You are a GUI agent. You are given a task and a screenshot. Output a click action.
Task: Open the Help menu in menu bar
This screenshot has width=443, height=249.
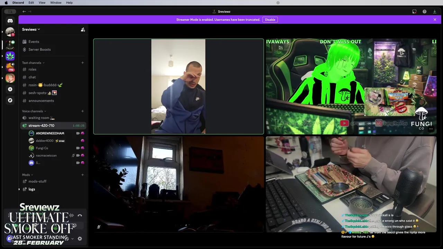point(69,3)
